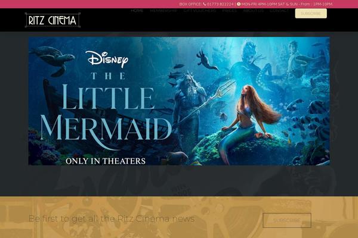Open the Membership menu item
The height and width of the screenshot is (238, 358).
pos(163,11)
